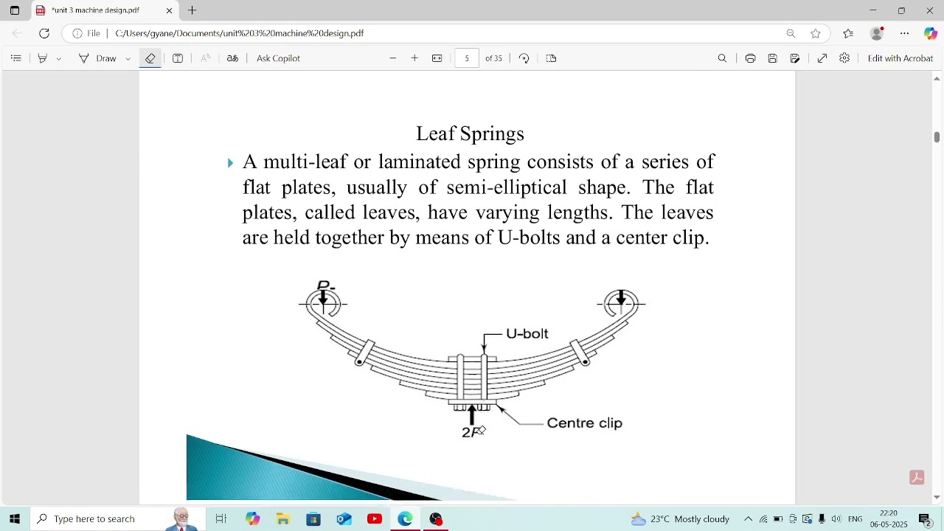Click the Read aloud icon
This screenshot has height=531, width=944.
(x=206, y=58)
